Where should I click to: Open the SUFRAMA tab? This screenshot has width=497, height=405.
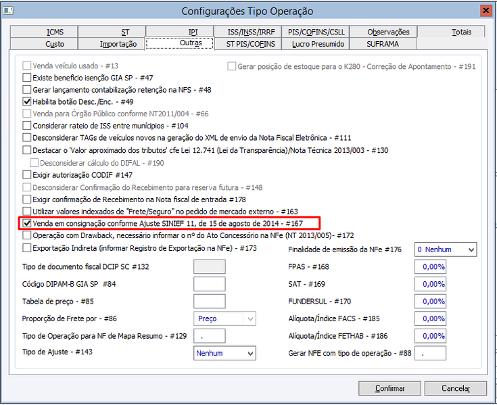pos(383,44)
